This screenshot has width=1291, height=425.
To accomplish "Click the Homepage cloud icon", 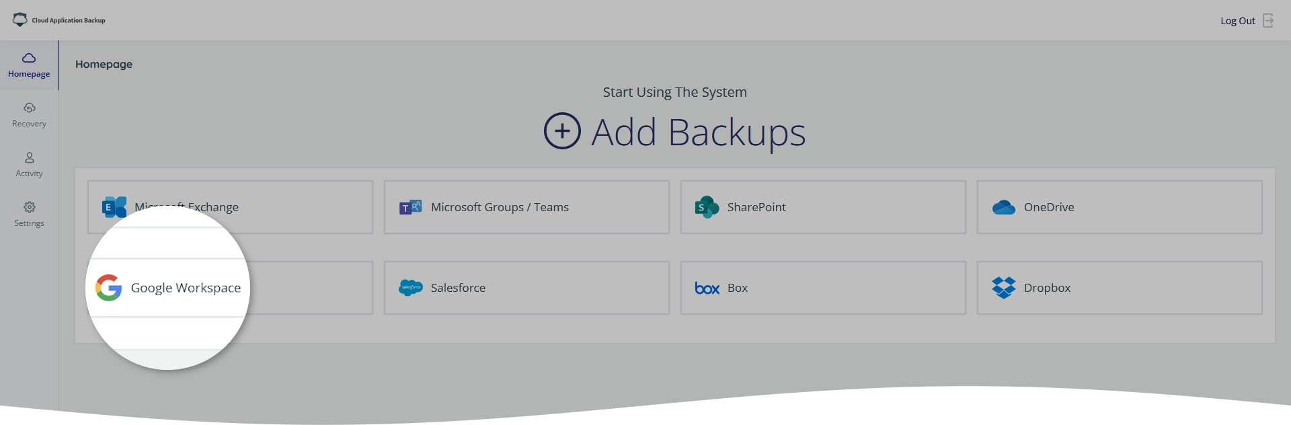I will click(29, 58).
